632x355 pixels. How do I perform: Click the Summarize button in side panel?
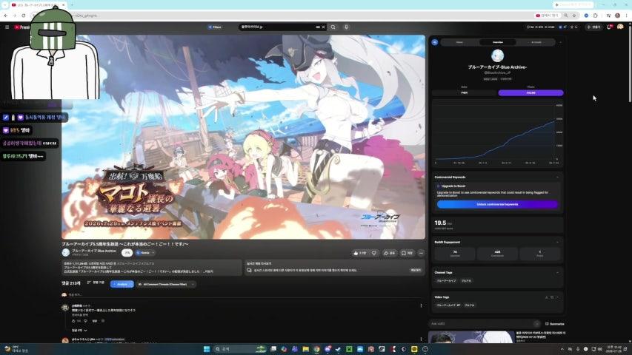coord(555,324)
